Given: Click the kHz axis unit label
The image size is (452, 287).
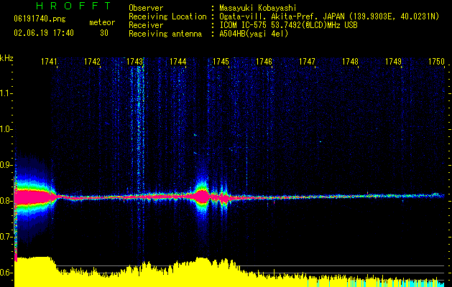Looking at the screenshot, I should click(x=6, y=58).
